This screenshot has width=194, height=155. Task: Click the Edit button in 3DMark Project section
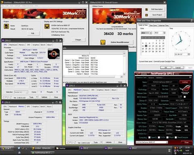[x=33, y=33]
